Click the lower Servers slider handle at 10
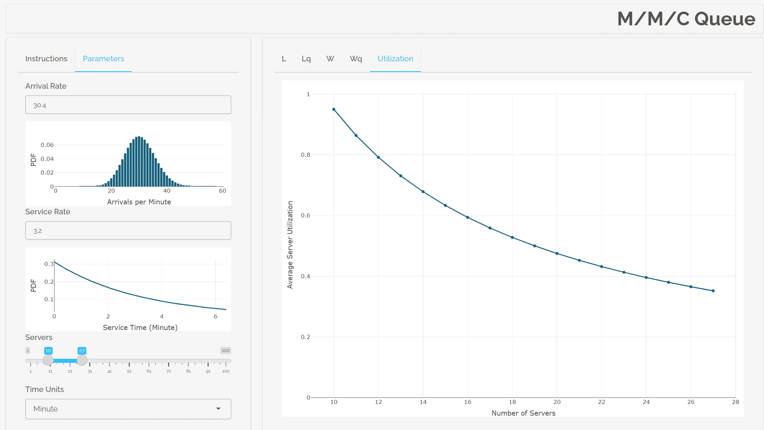The height and width of the screenshot is (430, 764). [48, 360]
